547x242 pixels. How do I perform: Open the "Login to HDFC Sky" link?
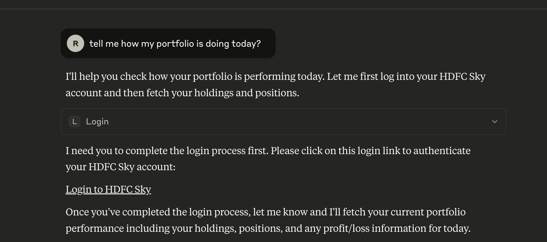[x=108, y=189]
